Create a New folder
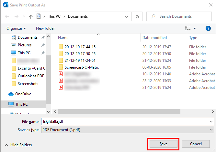This screenshot has width=216, height=152. pyautogui.click(x=45, y=28)
